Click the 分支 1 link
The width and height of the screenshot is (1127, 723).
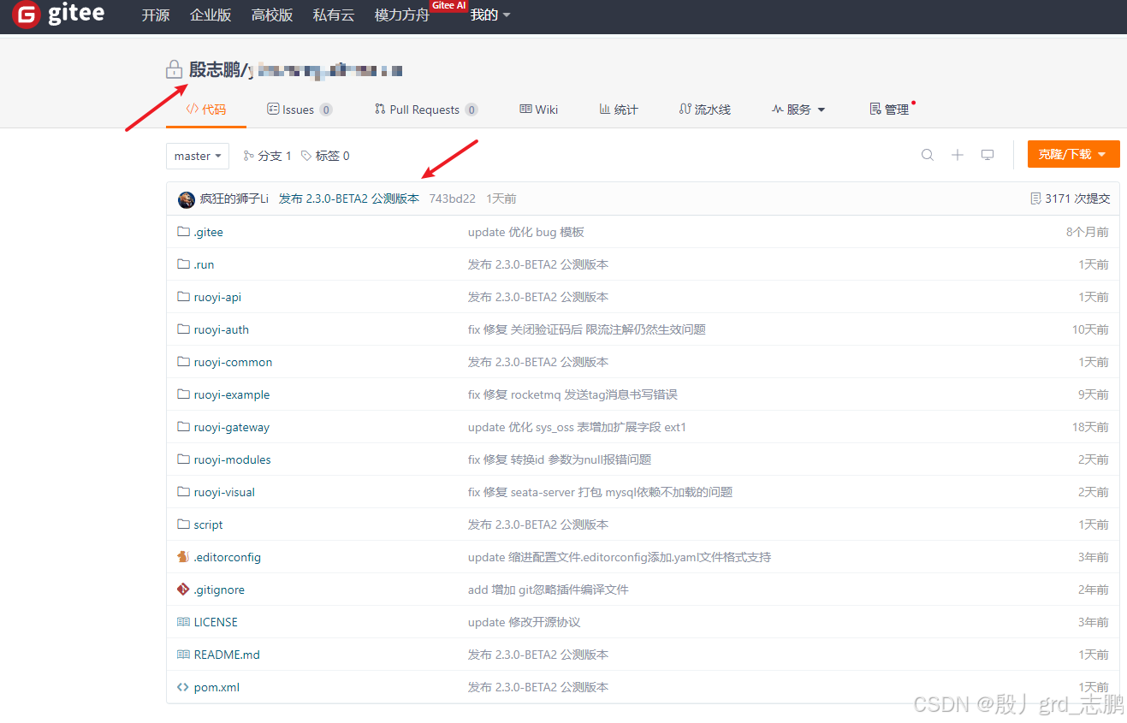pyautogui.click(x=268, y=156)
